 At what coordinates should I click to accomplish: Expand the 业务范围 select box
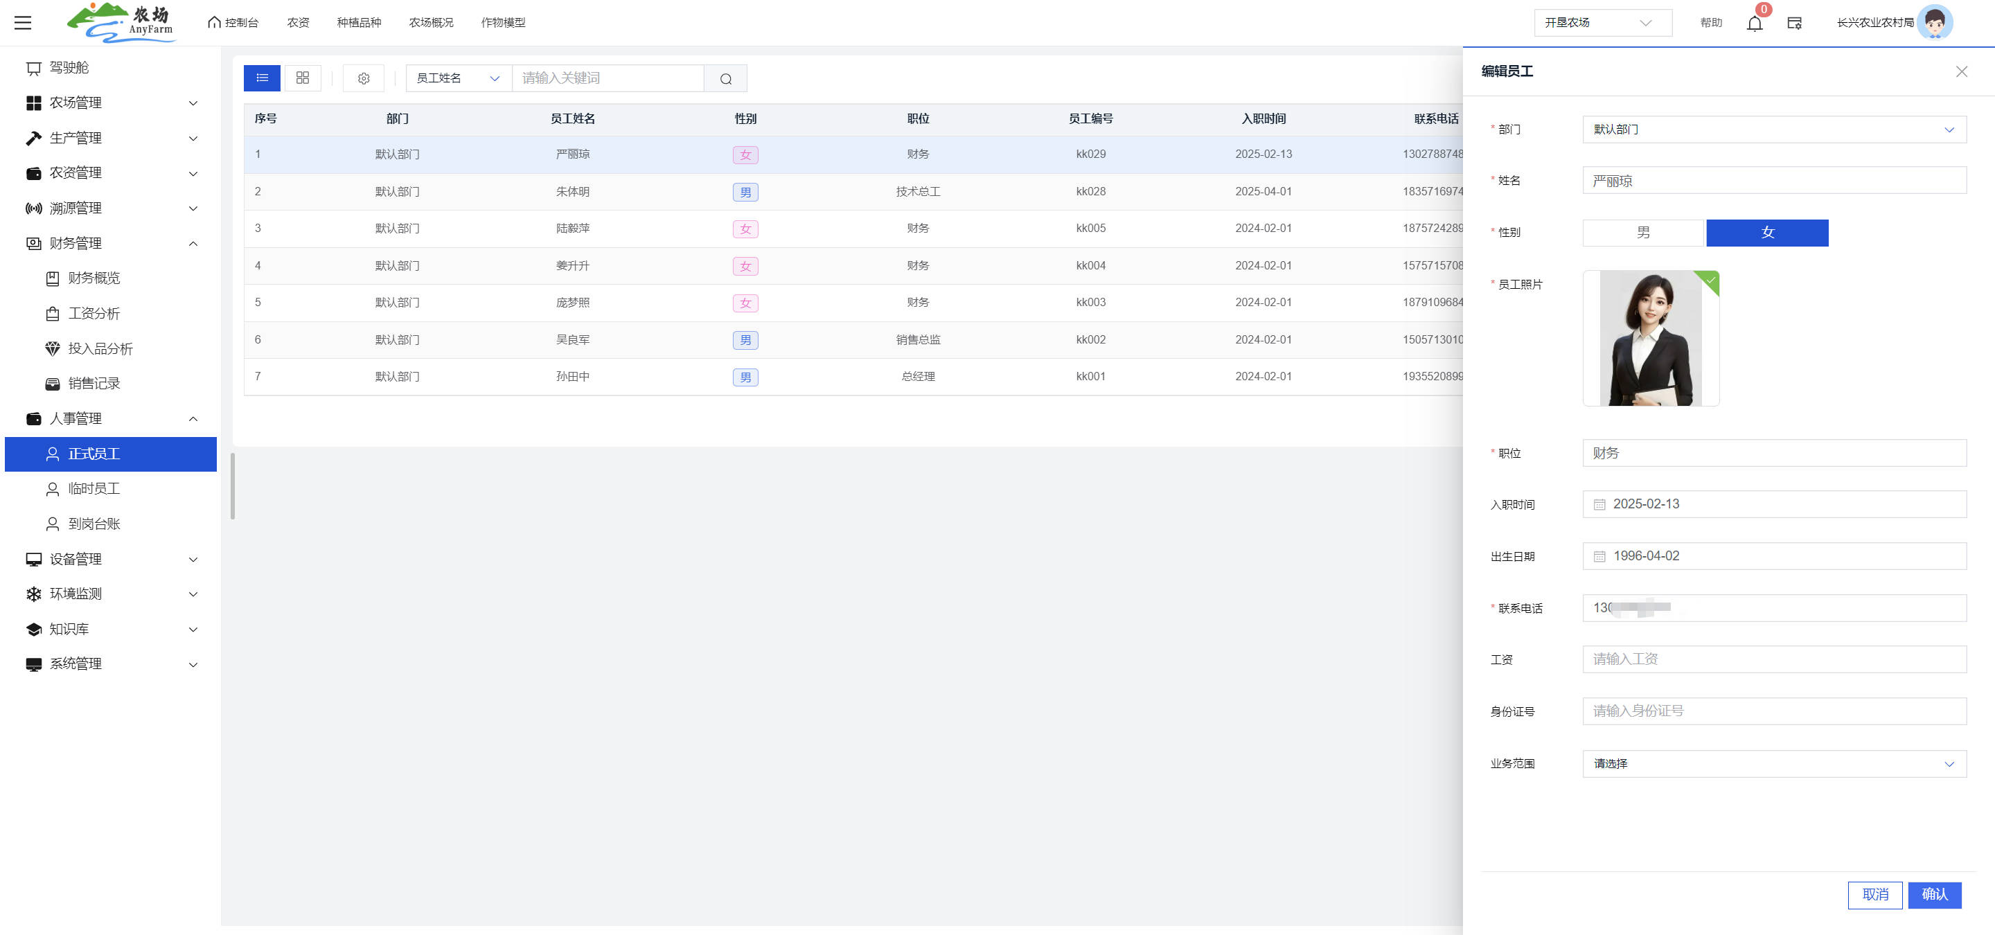pyautogui.click(x=1773, y=764)
